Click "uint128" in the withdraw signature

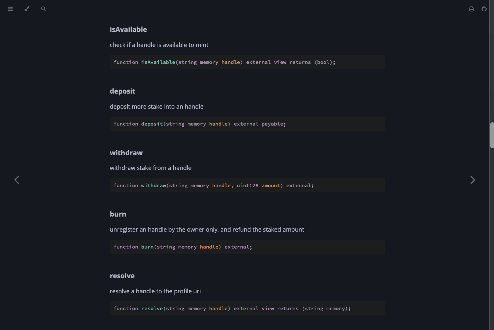(x=248, y=186)
